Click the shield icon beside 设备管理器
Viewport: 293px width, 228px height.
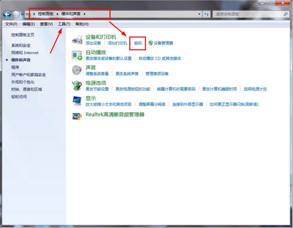151,43
